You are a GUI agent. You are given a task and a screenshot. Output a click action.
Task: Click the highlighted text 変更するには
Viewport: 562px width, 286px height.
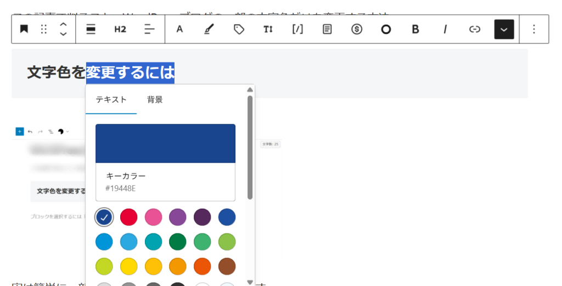point(130,73)
